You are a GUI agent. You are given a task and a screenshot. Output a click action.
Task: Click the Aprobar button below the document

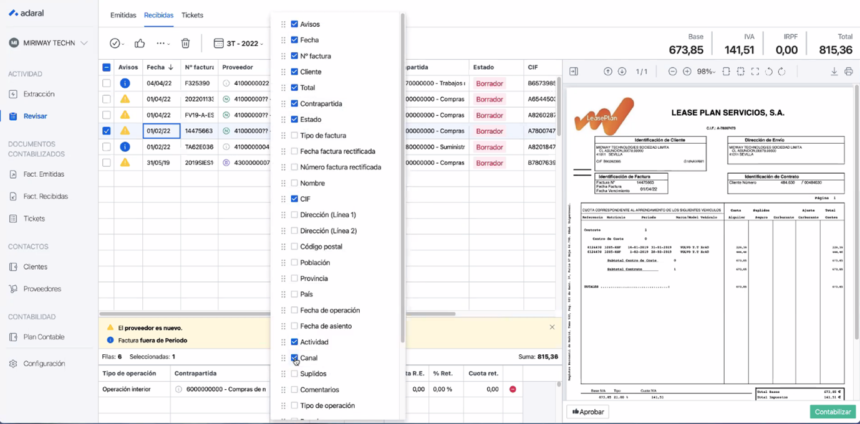[588, 412]
